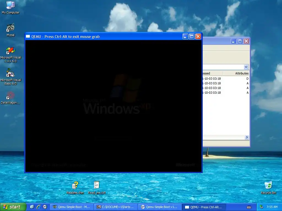Launch Windows Media Player from quick launch
Screen dimensions: 282x211
click(x=45, y=207)
